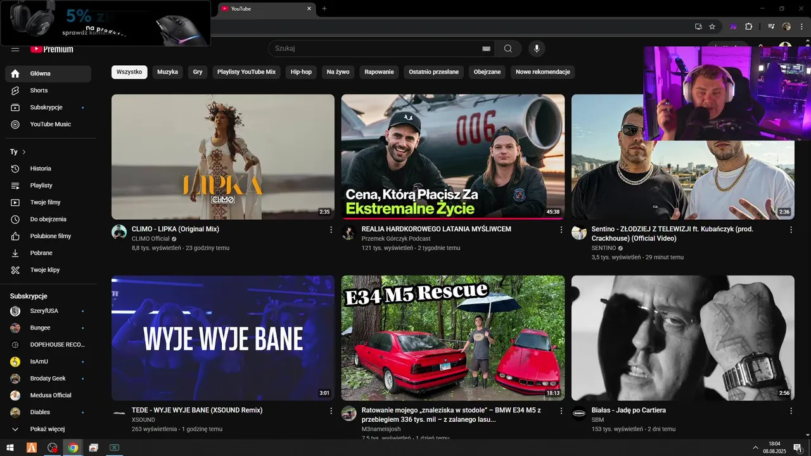Open Twoje klipy
This screenshot has width=811, height=456.
point(48,270)
